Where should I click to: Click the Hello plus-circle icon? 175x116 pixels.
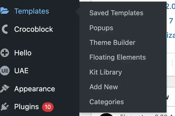(x=5, y=53)
